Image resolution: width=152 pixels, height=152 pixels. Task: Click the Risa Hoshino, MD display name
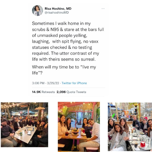pyautogui.click(x=58, y=9)
